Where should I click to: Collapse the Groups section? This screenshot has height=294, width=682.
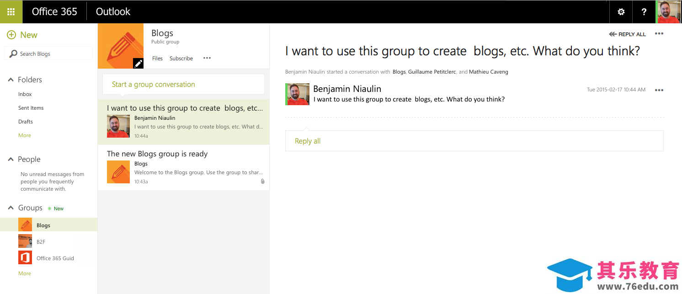click(x=11, y=208)
